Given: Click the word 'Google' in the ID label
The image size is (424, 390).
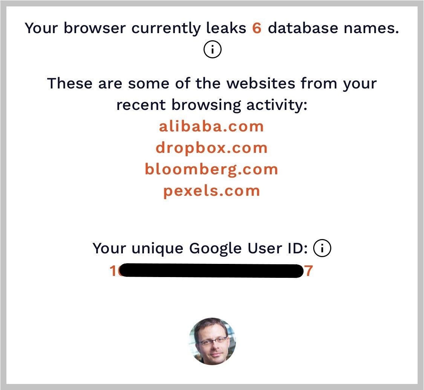Looking at the screenshot, I should tap(215, 248).
